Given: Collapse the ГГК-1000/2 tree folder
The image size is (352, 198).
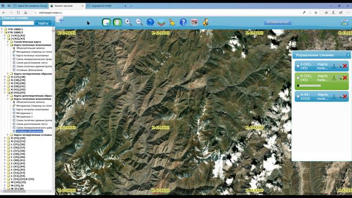Looking at the screenshot, I should point(2,32).
